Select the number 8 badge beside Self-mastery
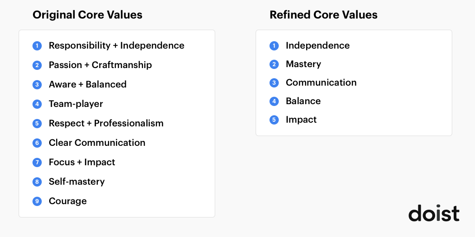 [37, 181]
